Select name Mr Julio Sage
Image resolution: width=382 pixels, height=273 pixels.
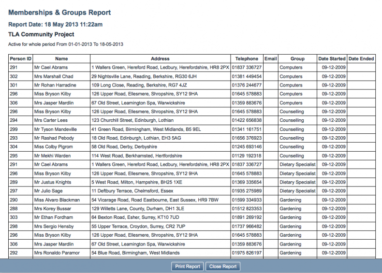(48, 191)
